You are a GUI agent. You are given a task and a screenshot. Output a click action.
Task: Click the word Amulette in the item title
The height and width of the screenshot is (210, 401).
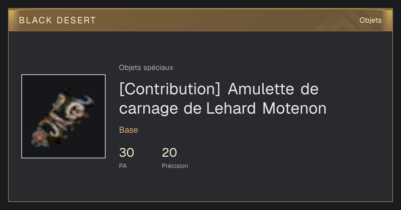pyautogui.click(x=261, y=89)
